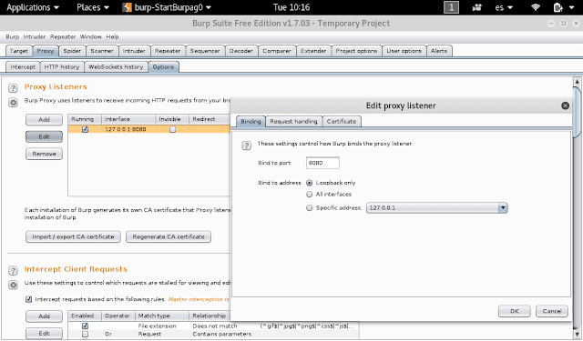Viewport: 583px width, 341px height.
Task: Switch to the Project options tab
Action: [x=356, y=51]
